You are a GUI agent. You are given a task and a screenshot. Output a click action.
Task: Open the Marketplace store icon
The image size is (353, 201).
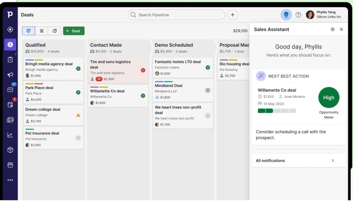click(x=10, y=165)
